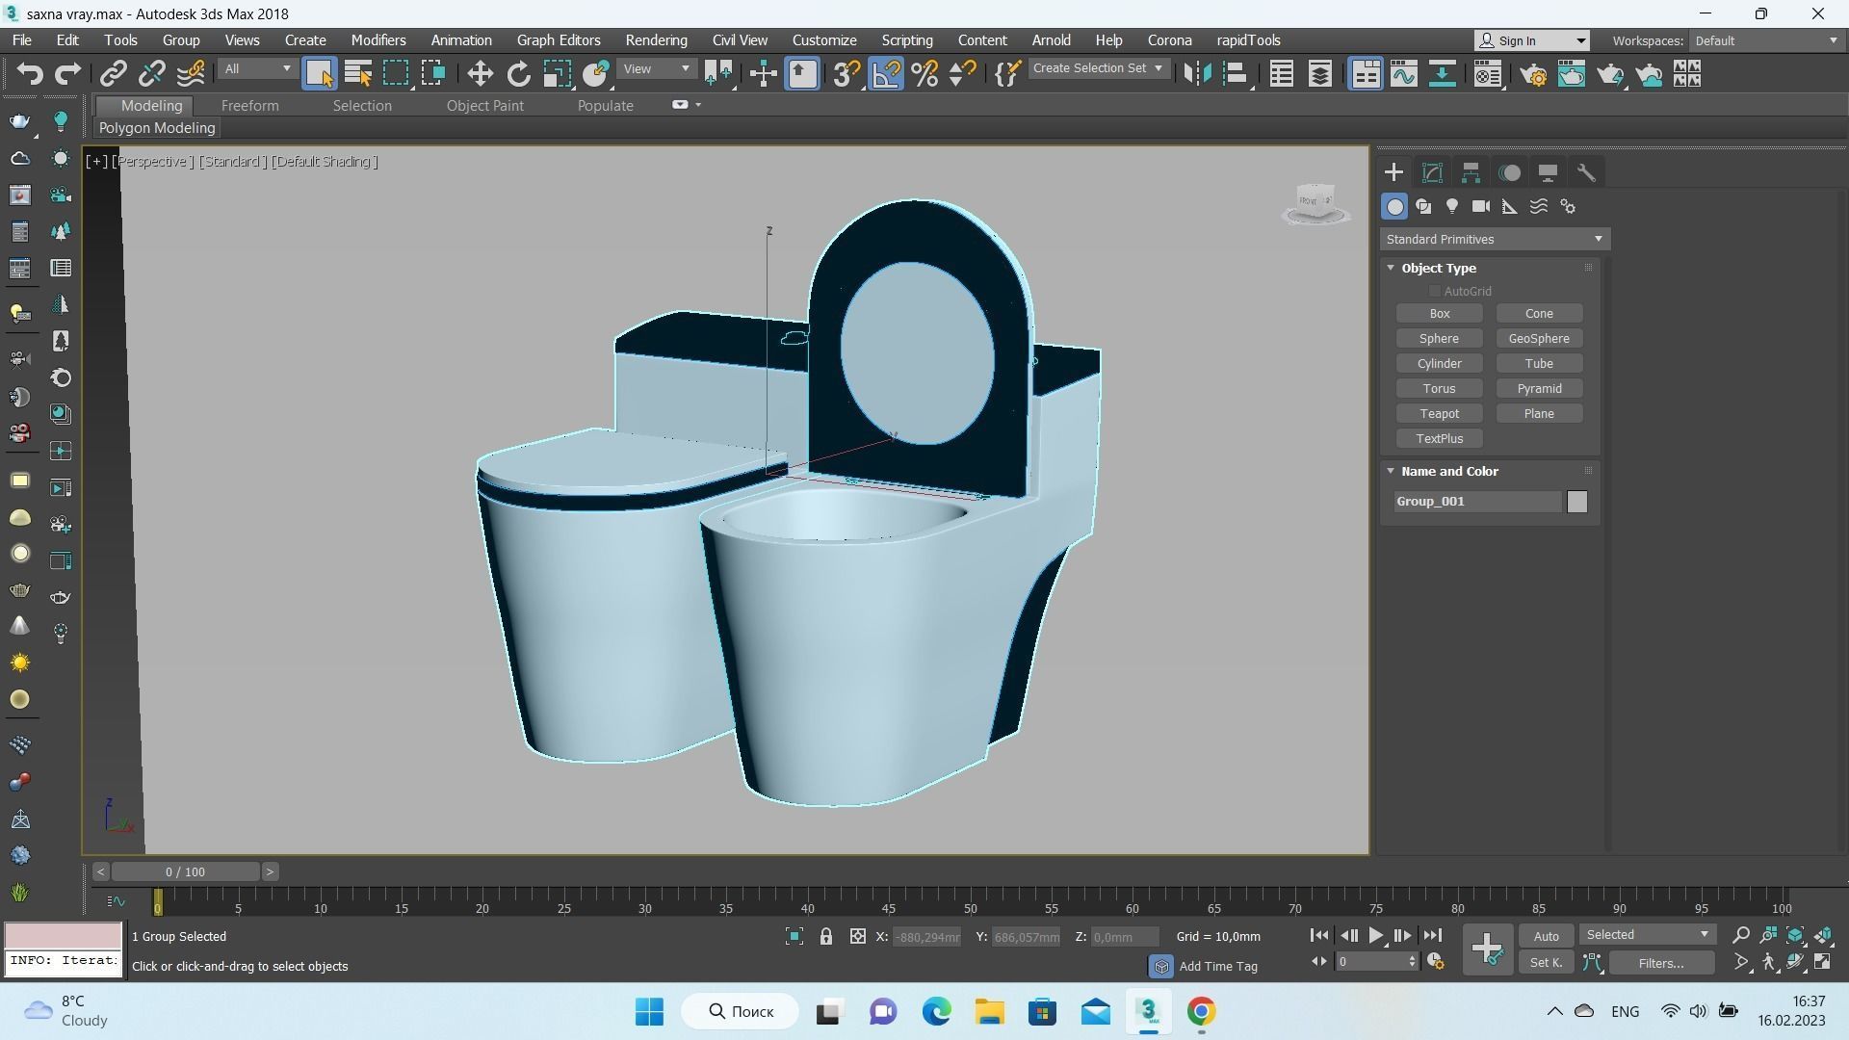Select the Systems category icon
This screenshot has width=1849, height=1040.
1568,206
